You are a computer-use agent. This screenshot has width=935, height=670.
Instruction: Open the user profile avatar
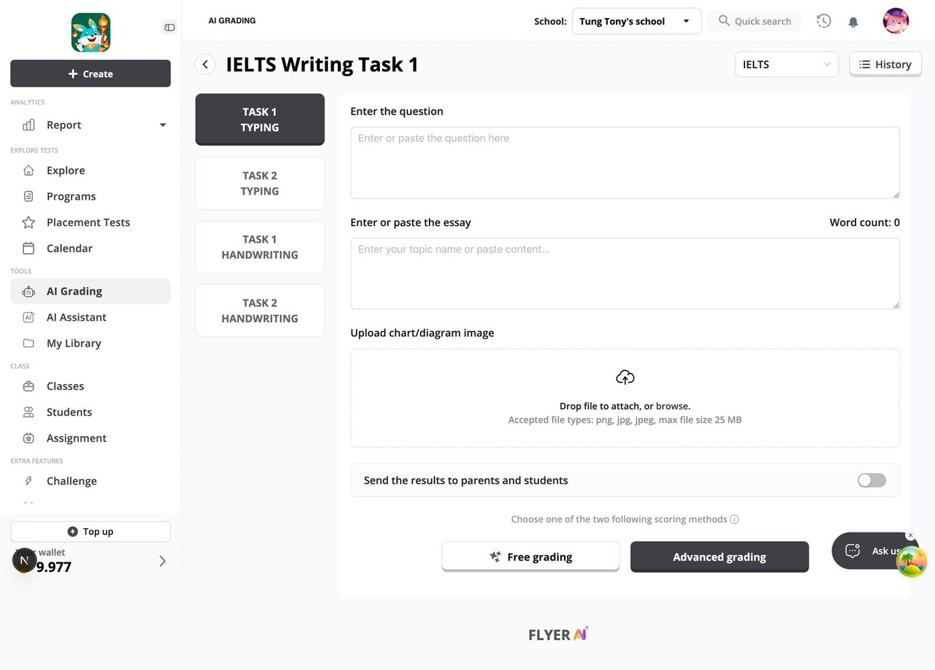click(896, 21)
